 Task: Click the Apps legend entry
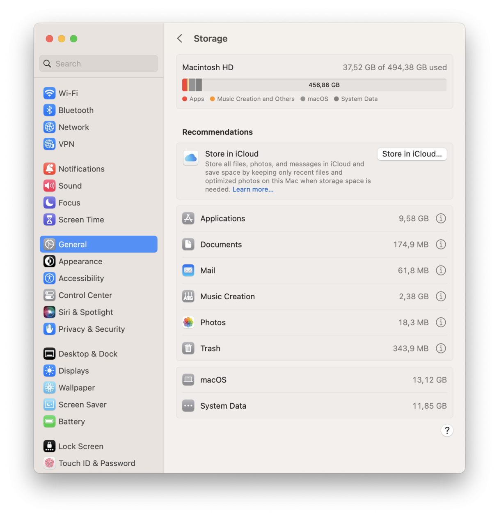point(193,99)
